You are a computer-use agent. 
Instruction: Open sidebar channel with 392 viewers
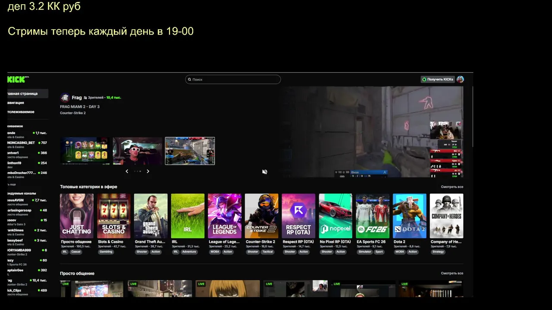coord(28,272)
